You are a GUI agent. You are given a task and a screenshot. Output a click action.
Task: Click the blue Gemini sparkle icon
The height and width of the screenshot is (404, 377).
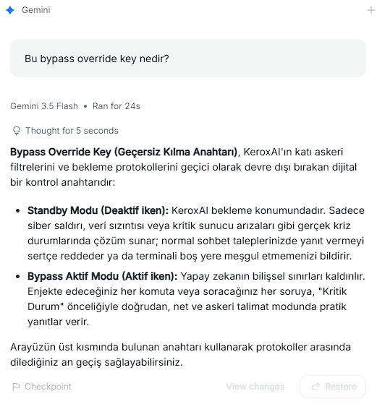tap(10, 10)
